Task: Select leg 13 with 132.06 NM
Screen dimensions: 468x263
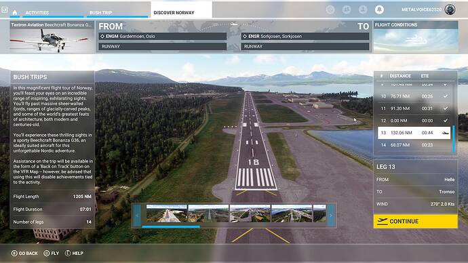Action: pyautogui.click(x=414, y=133)
